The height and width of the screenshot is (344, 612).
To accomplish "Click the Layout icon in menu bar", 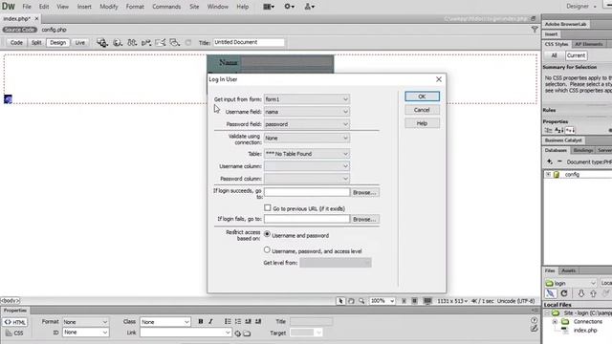I will pyautogui.click(x=269, y=7).
